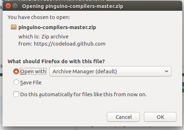Click 'What should Firefox do with this file?' heading
184x130 pixels.
(x=56, y=61)
